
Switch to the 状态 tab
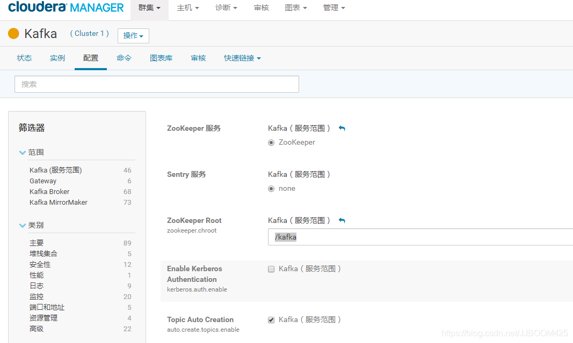[24, 58]
